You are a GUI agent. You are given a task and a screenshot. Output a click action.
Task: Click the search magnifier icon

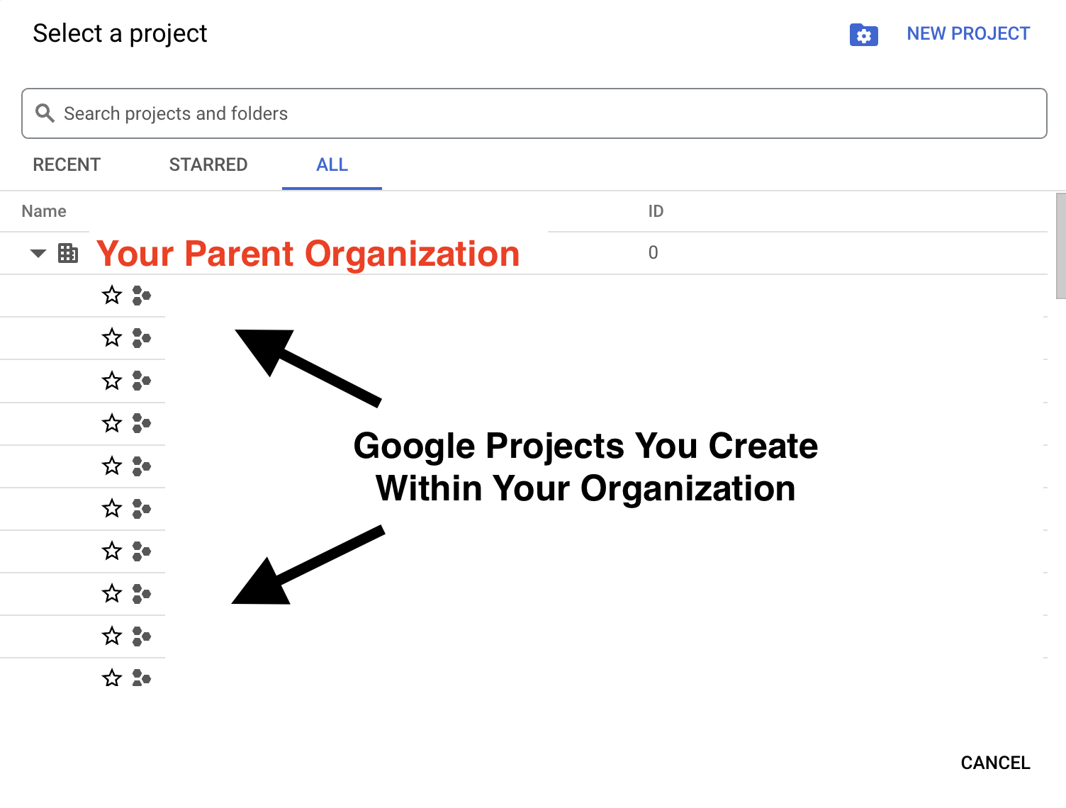click(x=45, y=113)
